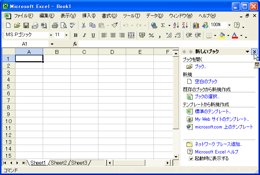
Task: Open the zoom 100% dropdown
Action: [229, 25]
